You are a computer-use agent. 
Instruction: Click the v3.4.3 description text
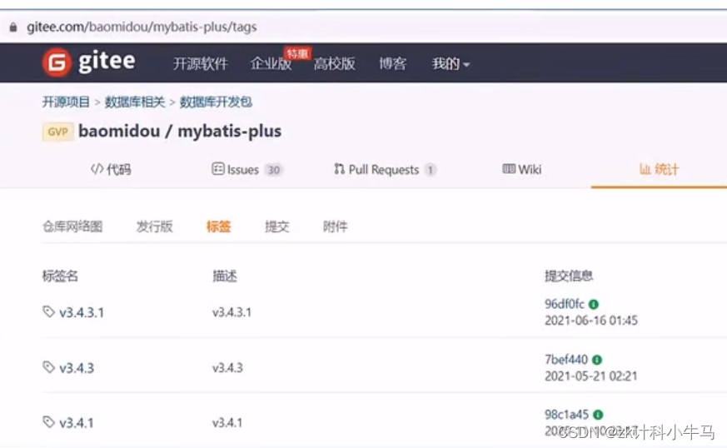(x=227, y=368)
